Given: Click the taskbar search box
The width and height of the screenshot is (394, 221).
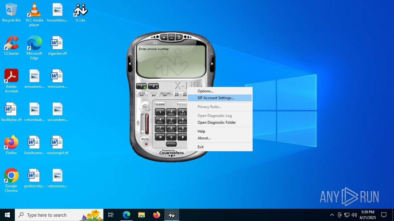Looking at the screenshot, I should (x=59, y=215).
